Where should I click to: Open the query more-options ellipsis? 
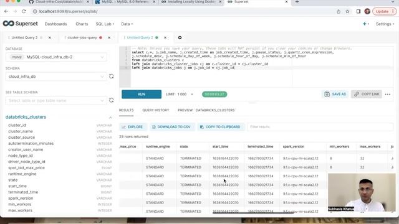click(388, 94)
